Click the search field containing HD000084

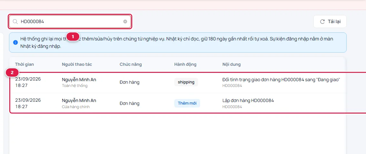pyautogui.click(x=70, y=21)
